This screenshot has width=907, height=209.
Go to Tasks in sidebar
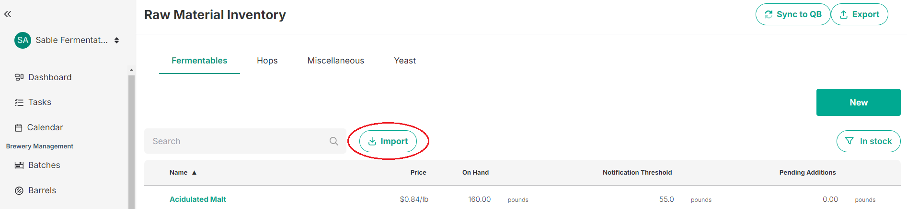(39, 102)
